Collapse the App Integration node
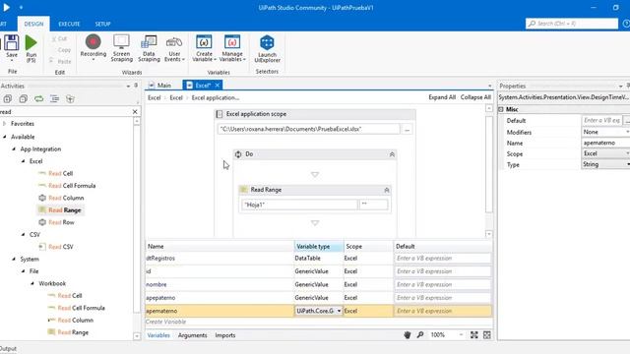The width and height of the screenshot is (630, 354). click(14, 148)
